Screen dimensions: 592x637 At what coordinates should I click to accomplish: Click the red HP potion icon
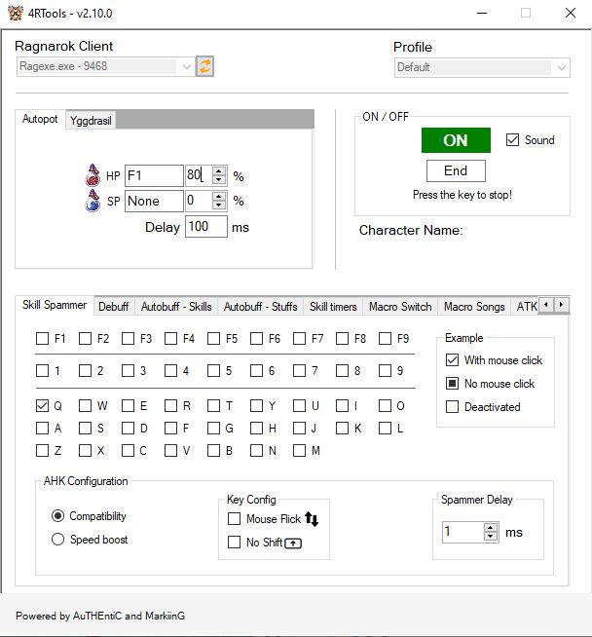tap(92, 175)
